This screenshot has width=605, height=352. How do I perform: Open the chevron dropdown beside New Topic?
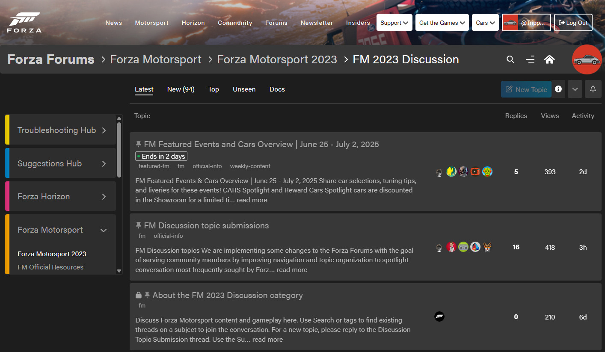[x=575, y=89]
